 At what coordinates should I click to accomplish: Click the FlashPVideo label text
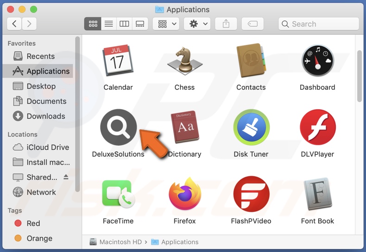tap(251, 221)
